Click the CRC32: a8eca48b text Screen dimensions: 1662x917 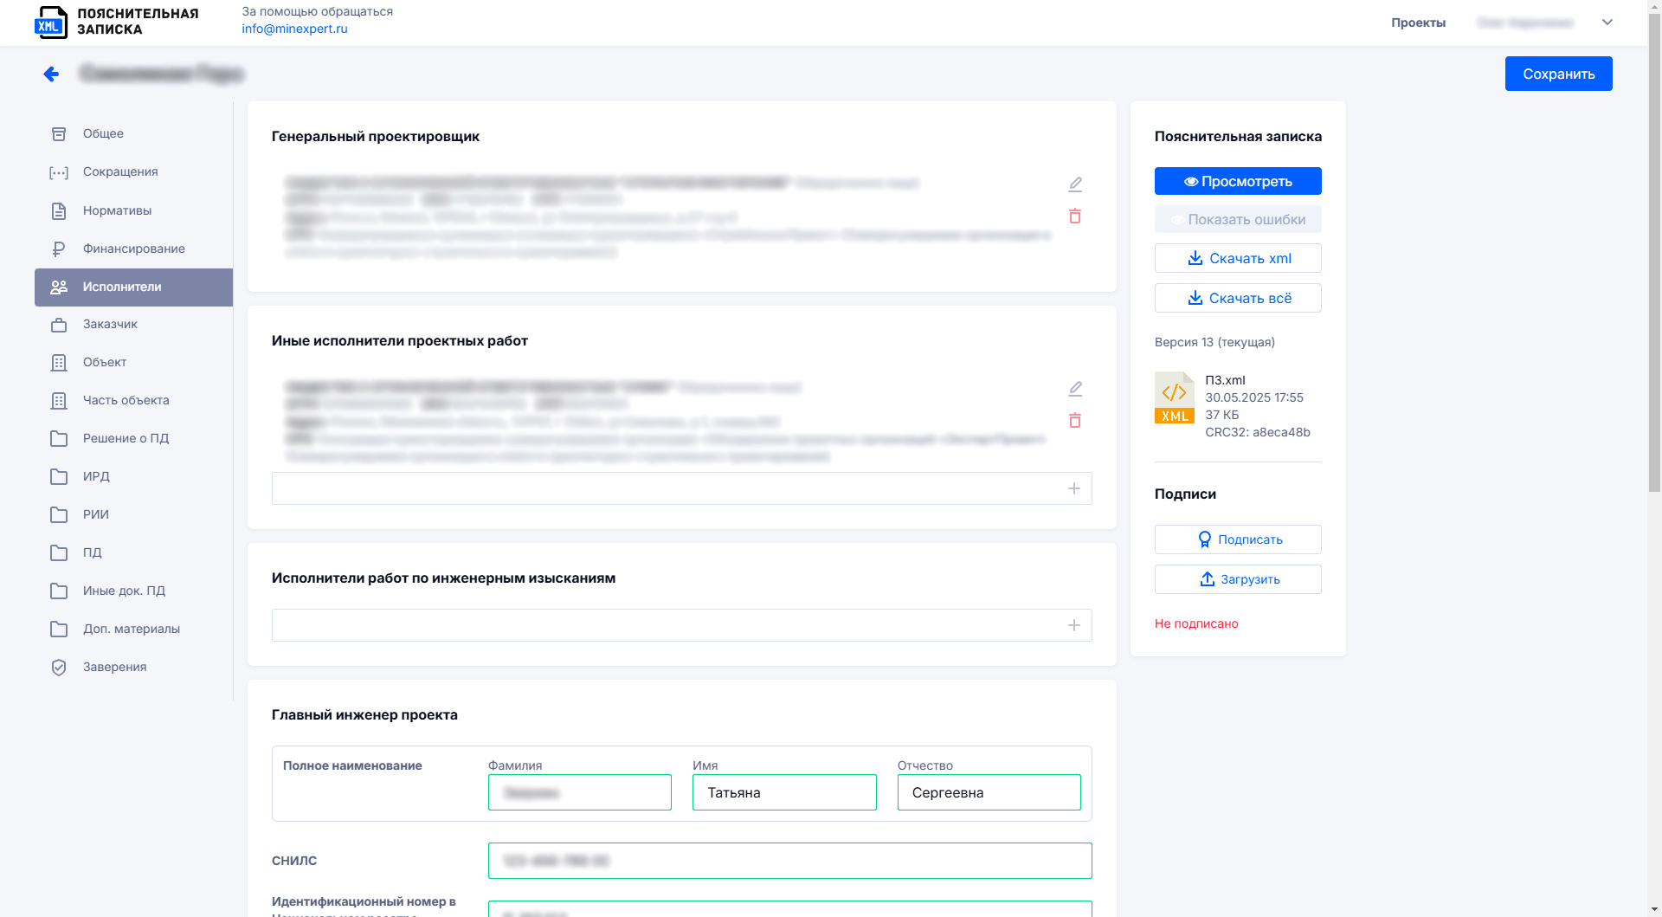1258,432
